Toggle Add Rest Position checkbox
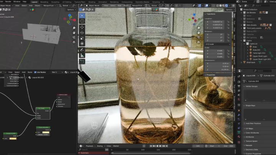The width and height of the screenshot is (276, 155). (x=245, y=124)
